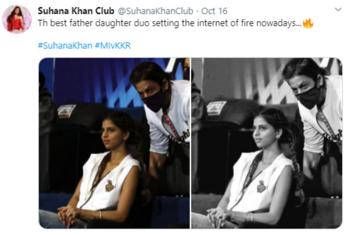
Task: Click the fire emoji ending the tweet
Action: (x=308, y=23)
